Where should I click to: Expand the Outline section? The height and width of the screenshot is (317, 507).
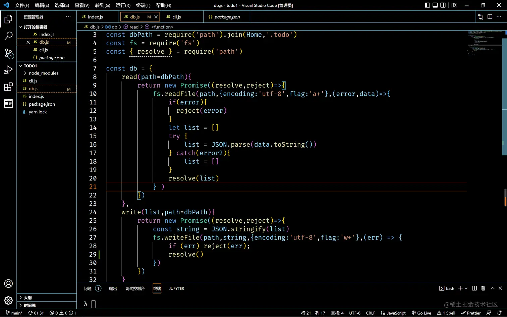(47, 298)
